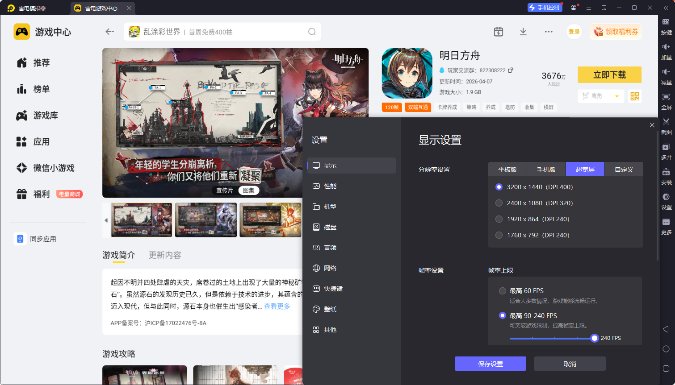The image size is (675, 385).
Task: Select 1920 x 864 resolution radio
Action: pyautogui.click(x=499, y=219)
